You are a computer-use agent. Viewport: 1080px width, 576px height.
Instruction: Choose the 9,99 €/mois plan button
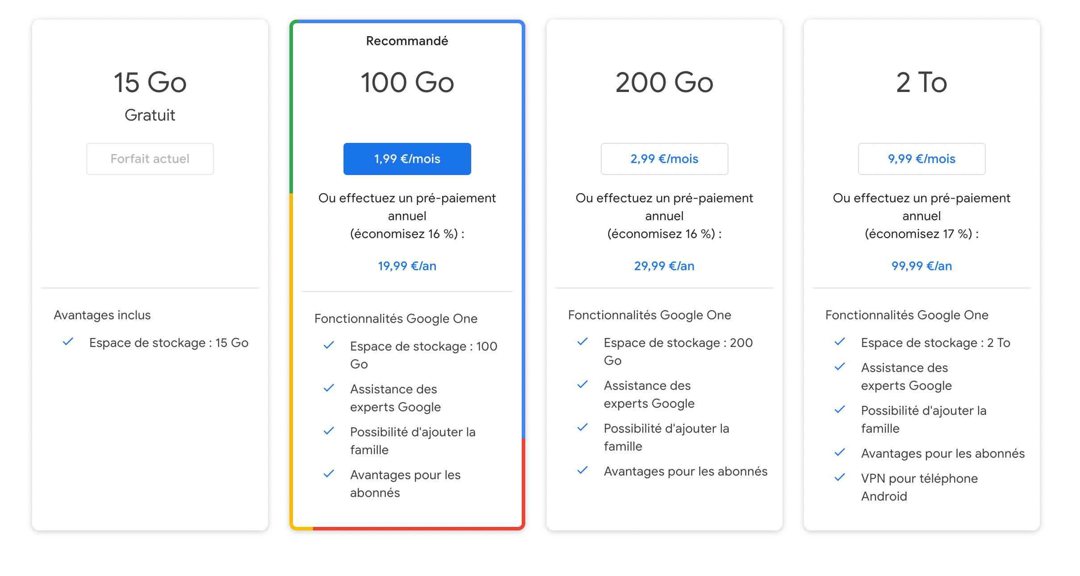point(921,159)
